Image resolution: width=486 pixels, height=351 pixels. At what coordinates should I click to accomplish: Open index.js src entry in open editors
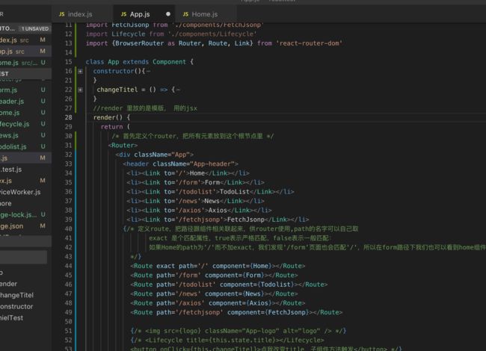[25, 40]
